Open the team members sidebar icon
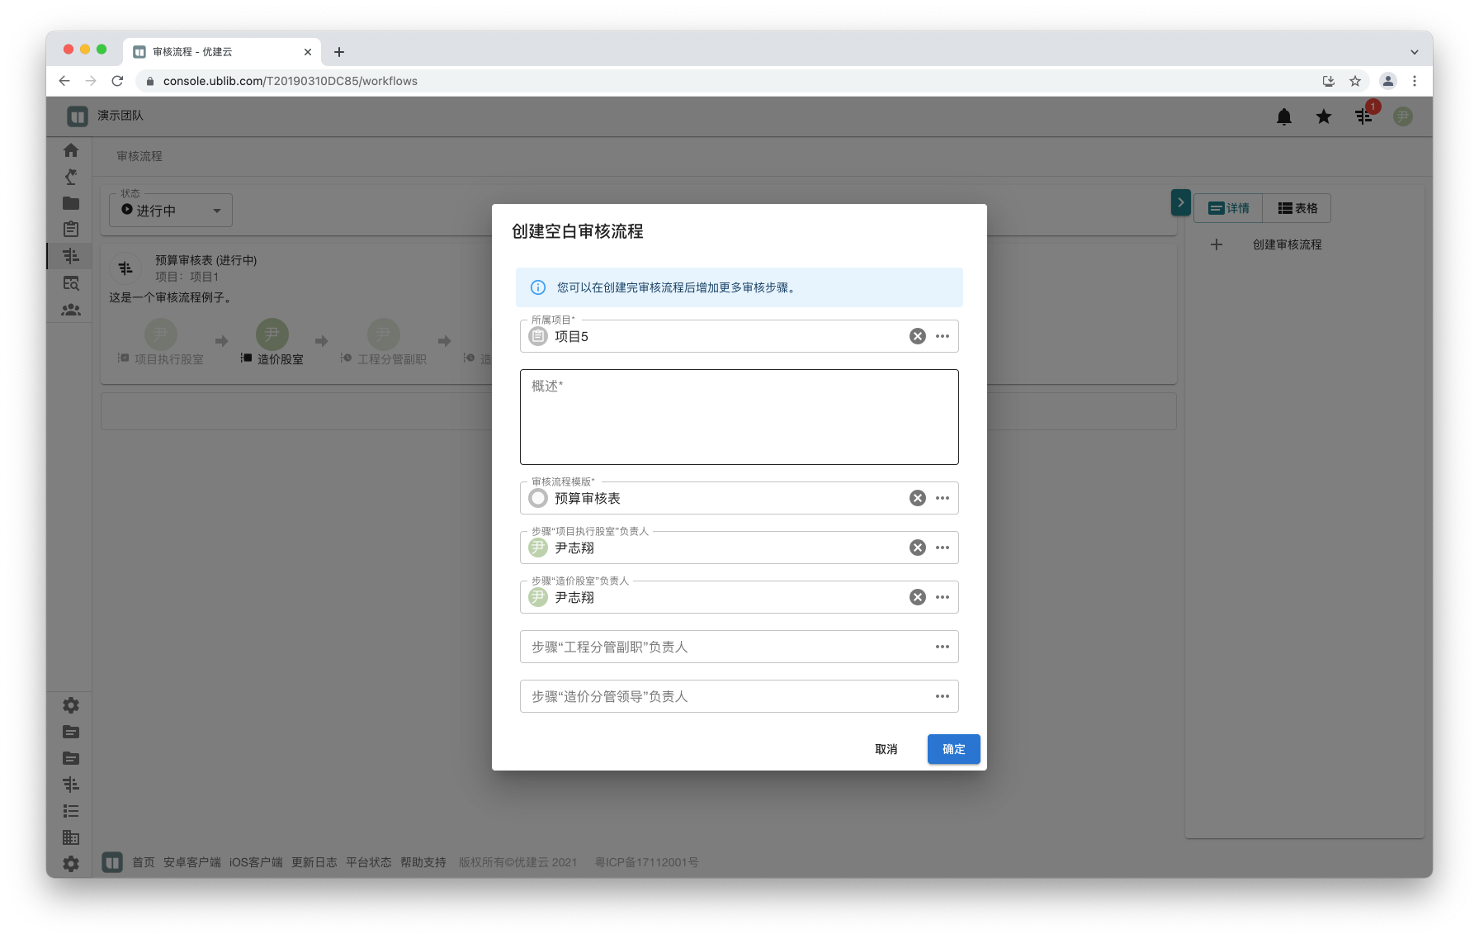1479x939 pixels. click(x=71, y=310)
